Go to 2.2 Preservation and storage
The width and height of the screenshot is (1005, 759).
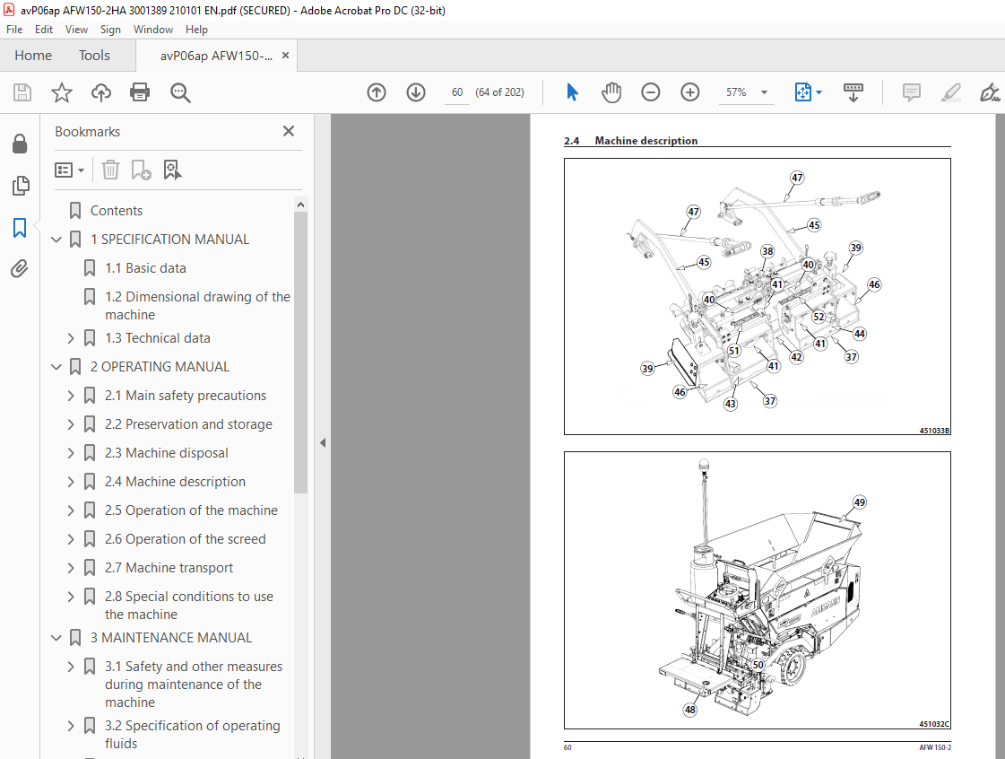[x=188, y=424]
